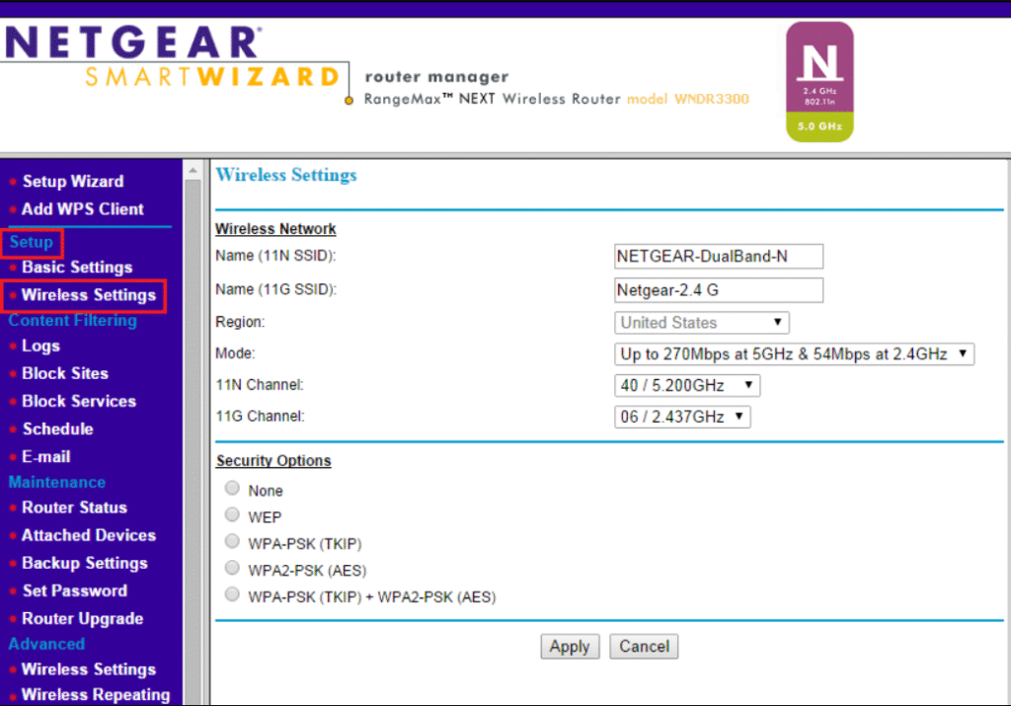The image size is (1011, 706).
Task: Apply the wireless settings
Action: pyautogui.click(x=570, y=646)
